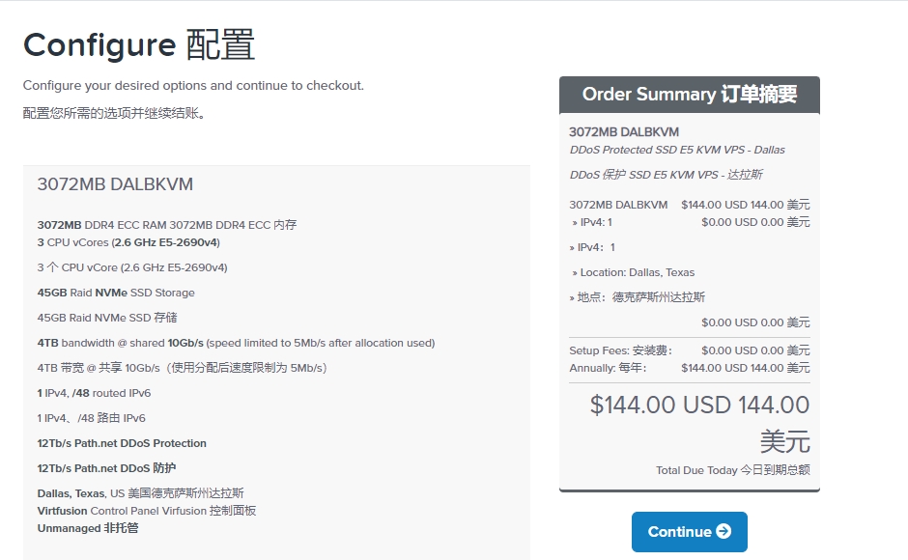Click the Total Due Today label
The height and width of the screenshot is (560, 908).
pyautogui.click(x=732, y=470)
